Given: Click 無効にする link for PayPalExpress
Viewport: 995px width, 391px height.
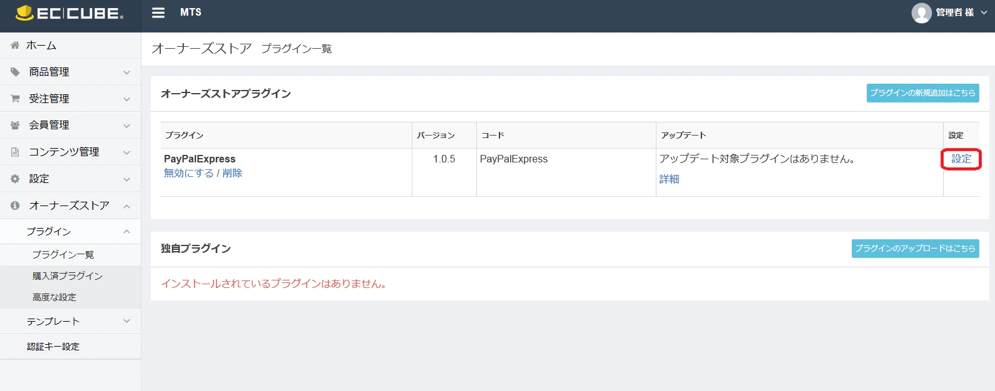Looking at the screenshot, I should 189,173.
